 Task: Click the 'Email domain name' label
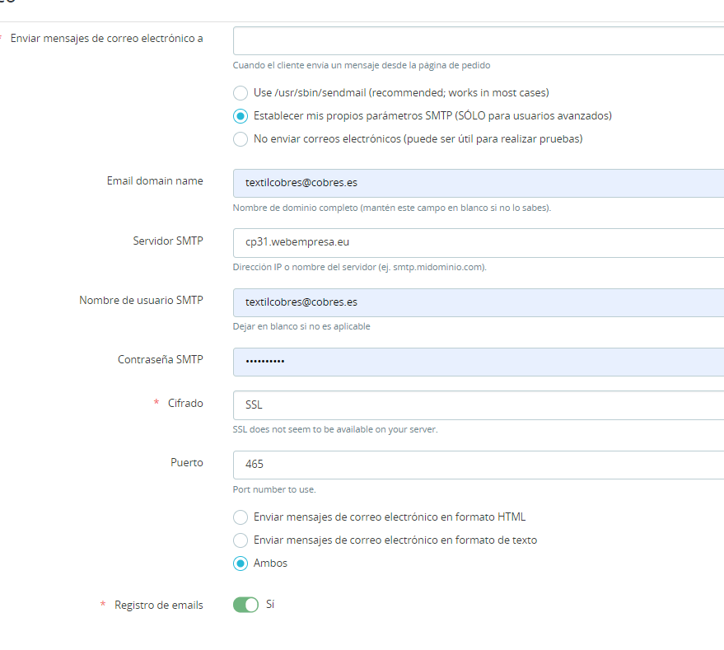tap(155, 180)
